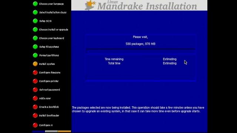Click the red circle beside Create a bootdisk
This screenshot has height=133, width=237.
tap(35, 107)
